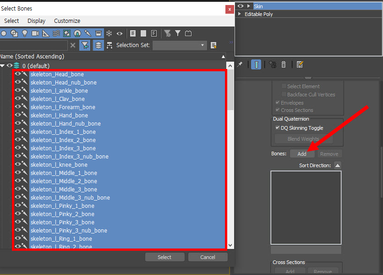Toggle Display Helpers (ruler triangle) filter
Image resolution: width=383 pixels, height=275 pixels.
46,33
